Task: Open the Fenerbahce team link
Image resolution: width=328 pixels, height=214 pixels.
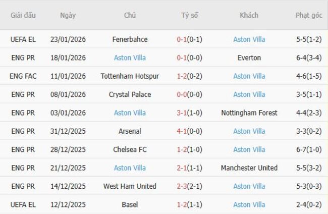Action: [130, 39]
